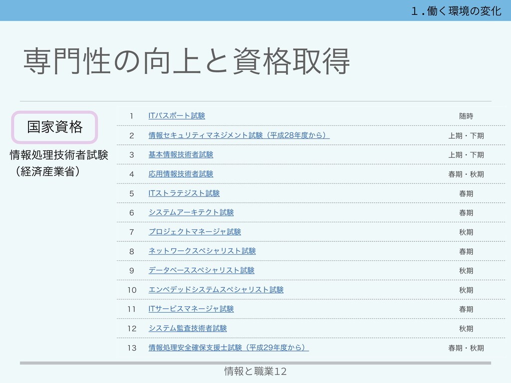Click 上期・下期 in the 基本情報技術者試験 row
Viewport: 511px width, 383px height.
[466, 155]
